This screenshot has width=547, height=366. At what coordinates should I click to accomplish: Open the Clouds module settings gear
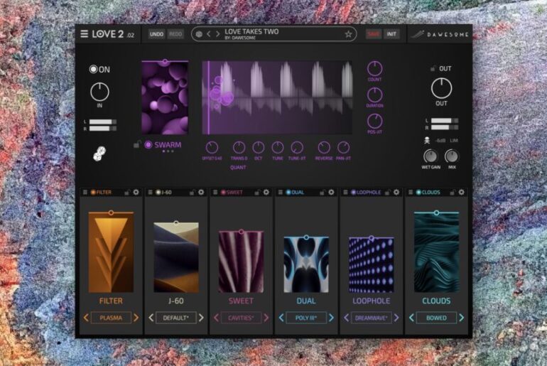(x=461, y=193)
